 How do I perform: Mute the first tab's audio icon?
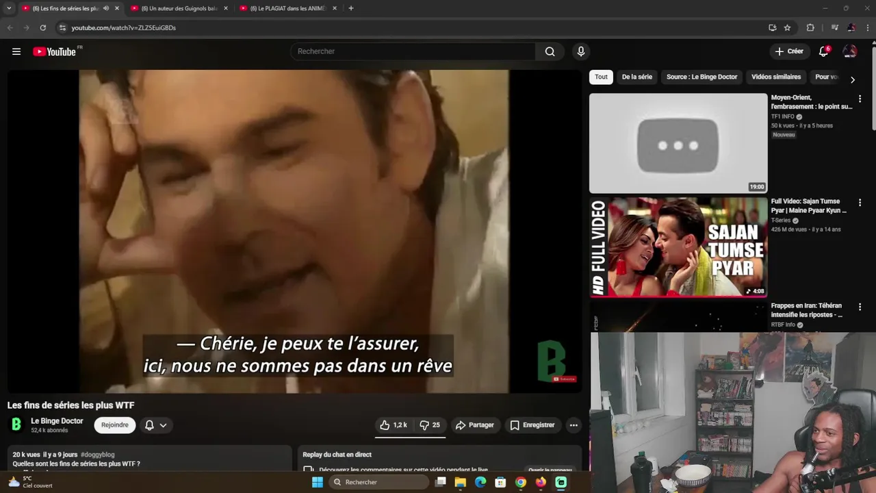pyautogui.click(x=105, y=8)
